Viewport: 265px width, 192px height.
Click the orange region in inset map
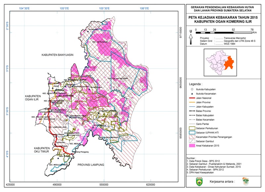point(229,62)
